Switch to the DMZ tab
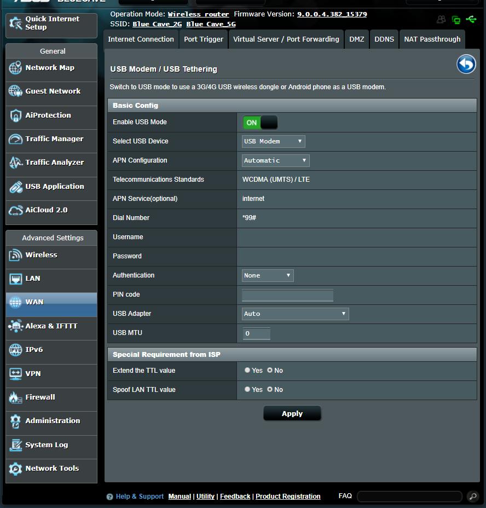486x508 pixels. [x=357, y=39]
